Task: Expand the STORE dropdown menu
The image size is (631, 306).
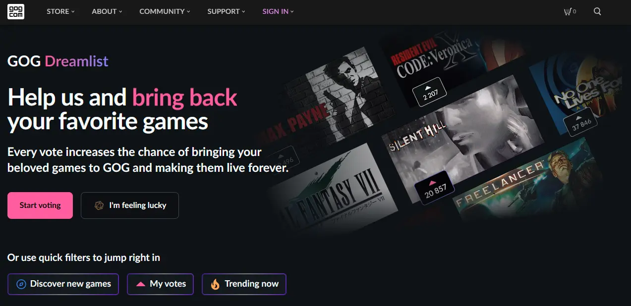Action: pyautogui.click(x=60, y=11)
